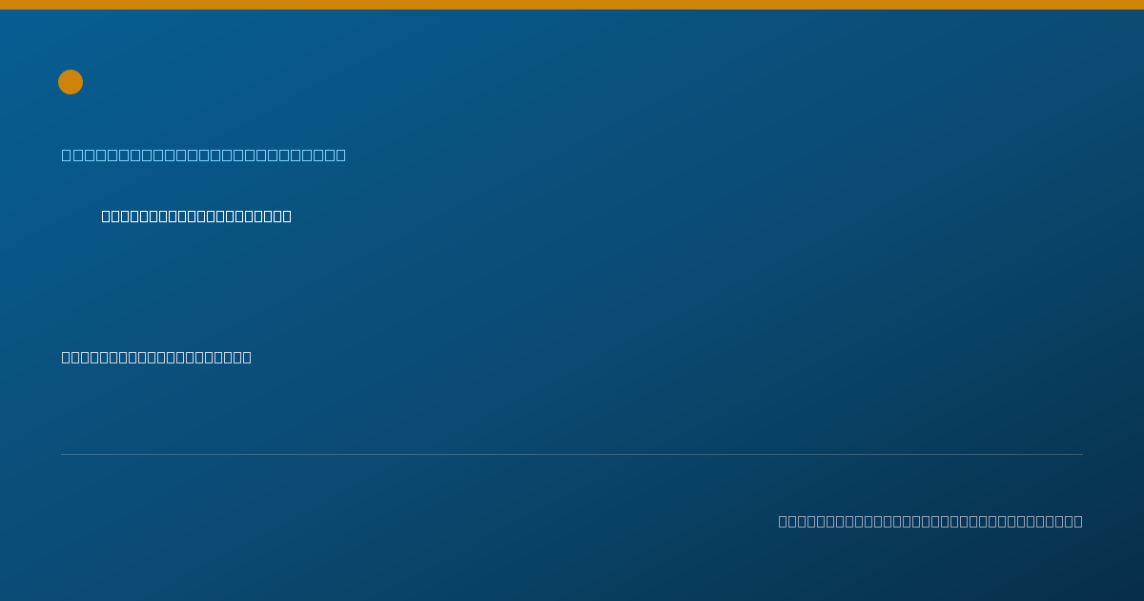Click the orange circle icon
Viewport: 1144px width, 601px height.
[71, 82]
